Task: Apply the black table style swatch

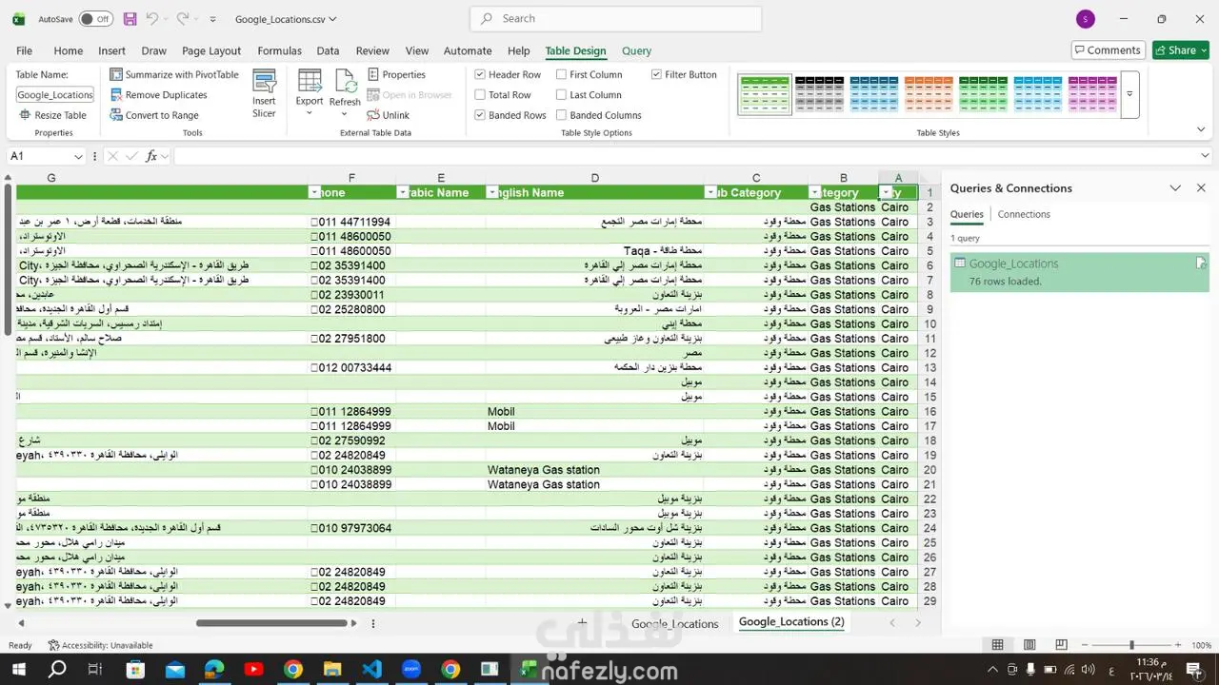Action: point(819,94)
